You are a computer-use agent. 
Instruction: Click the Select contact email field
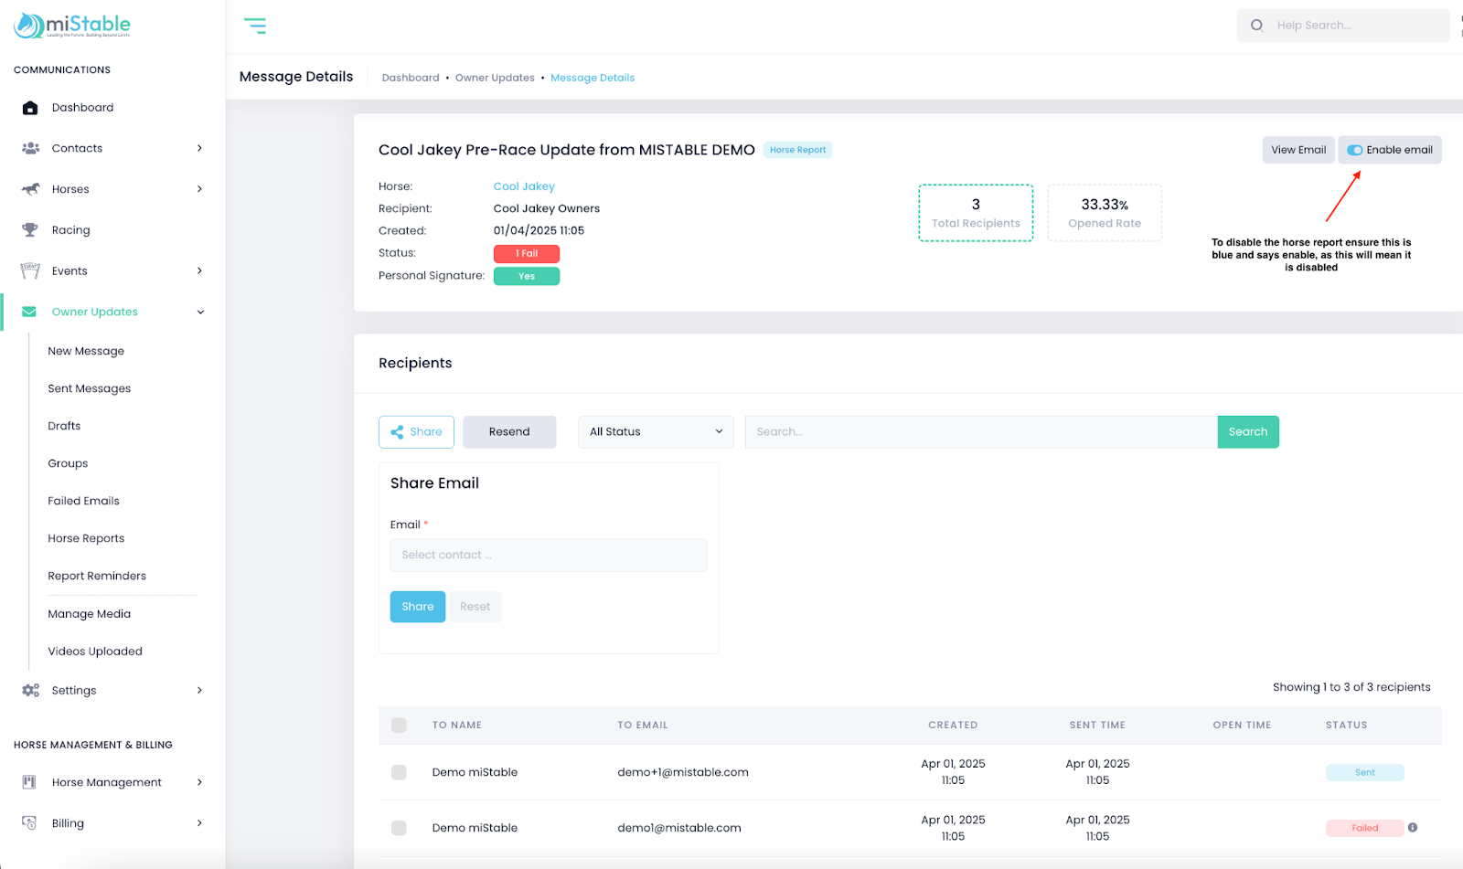[548, 556]
